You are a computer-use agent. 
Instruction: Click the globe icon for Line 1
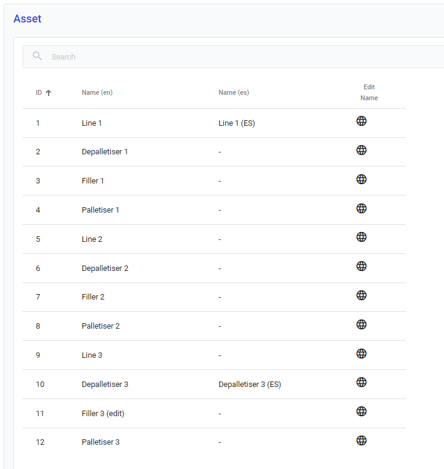click(361, 121)
